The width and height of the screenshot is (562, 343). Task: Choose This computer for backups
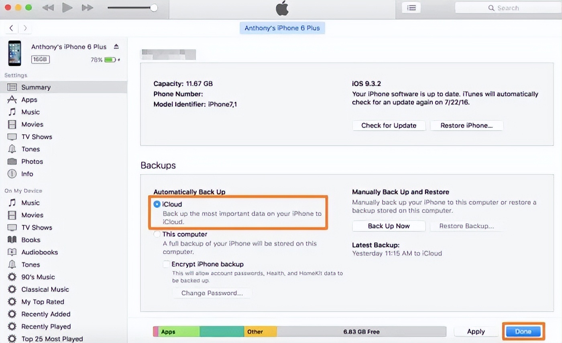157,234
